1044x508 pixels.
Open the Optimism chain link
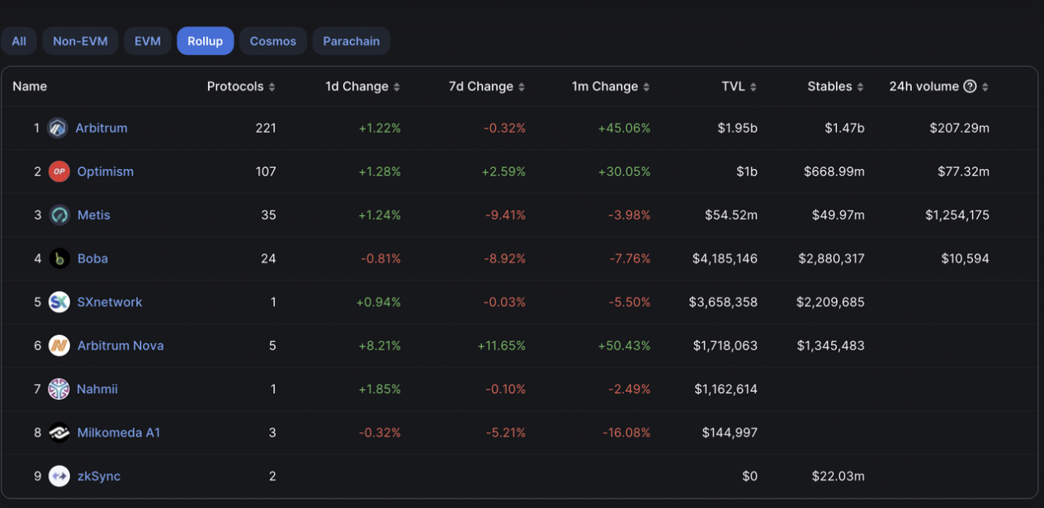(106, 172)
